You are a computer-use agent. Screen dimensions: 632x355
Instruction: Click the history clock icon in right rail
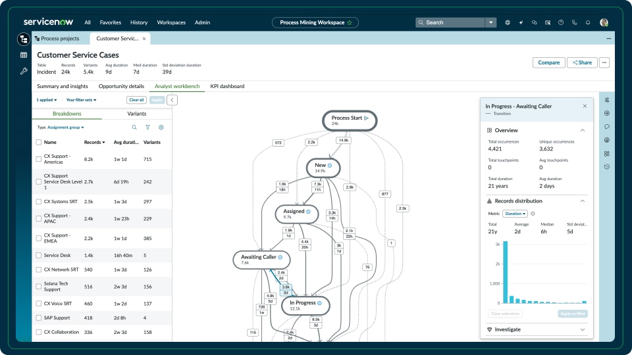[x=606, y=166]
